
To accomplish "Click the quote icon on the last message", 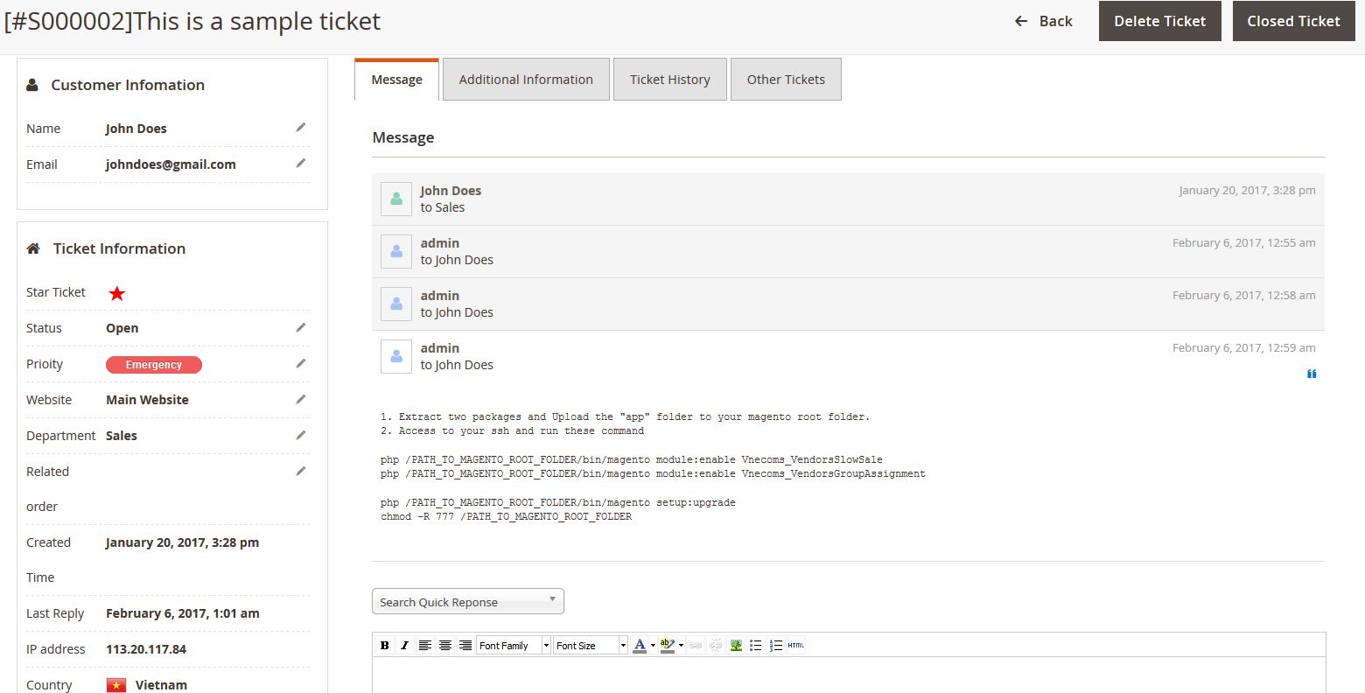I will click(x=1312, y=374).
